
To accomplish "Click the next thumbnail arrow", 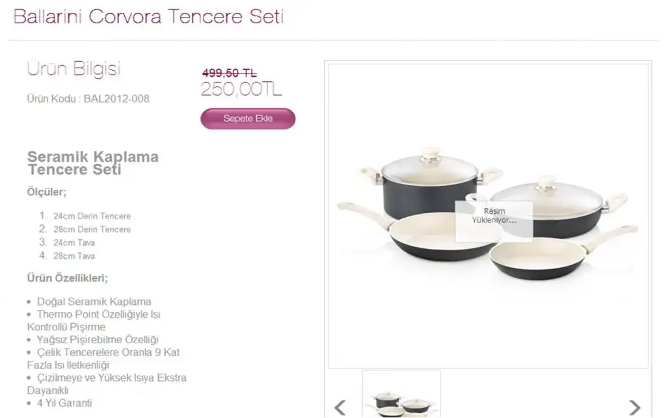I will [x=635, y=408].
